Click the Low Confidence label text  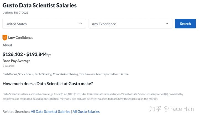(x=21, y=38)
